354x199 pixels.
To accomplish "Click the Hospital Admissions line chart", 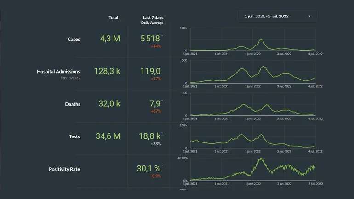I will (x=252, y=74).
